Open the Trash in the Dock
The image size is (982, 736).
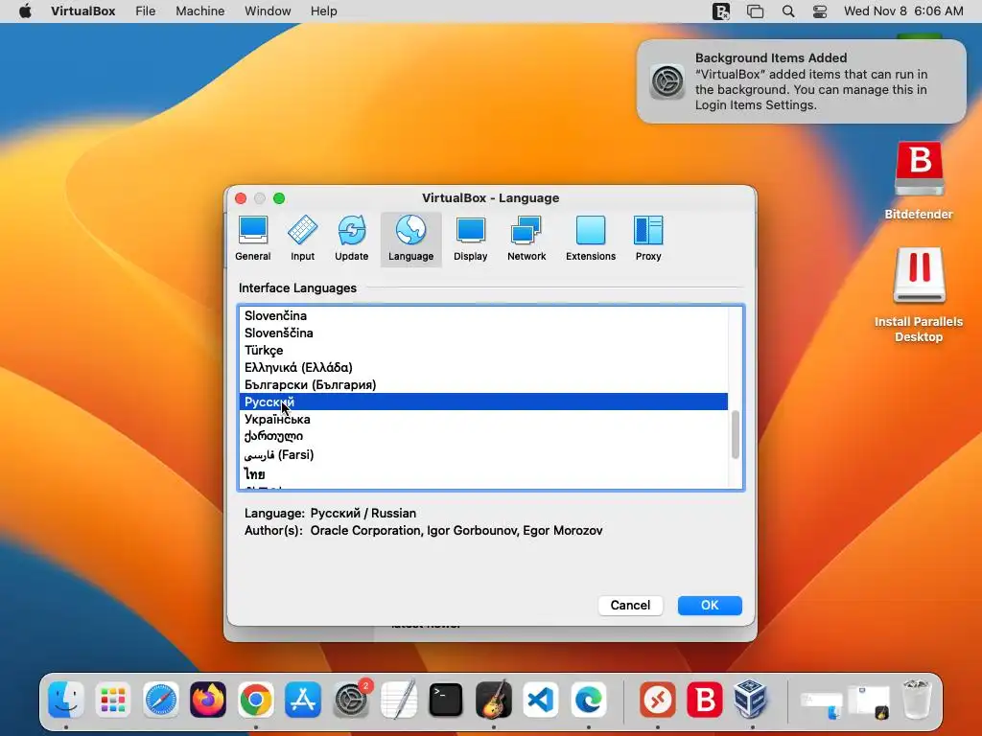[917, 699]
